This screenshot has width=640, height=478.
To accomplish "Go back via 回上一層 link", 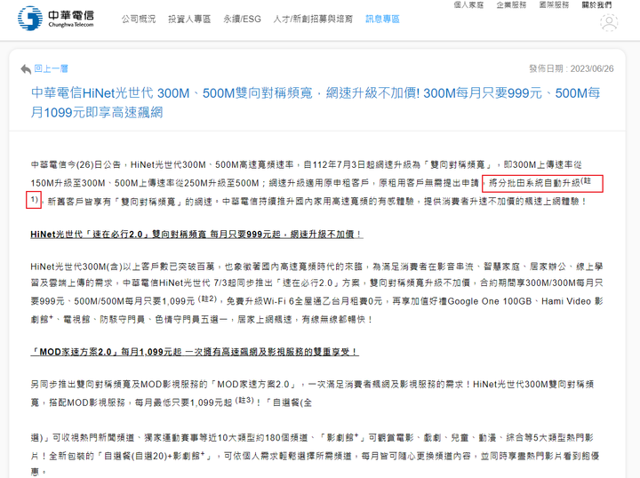I will [51, 68].
